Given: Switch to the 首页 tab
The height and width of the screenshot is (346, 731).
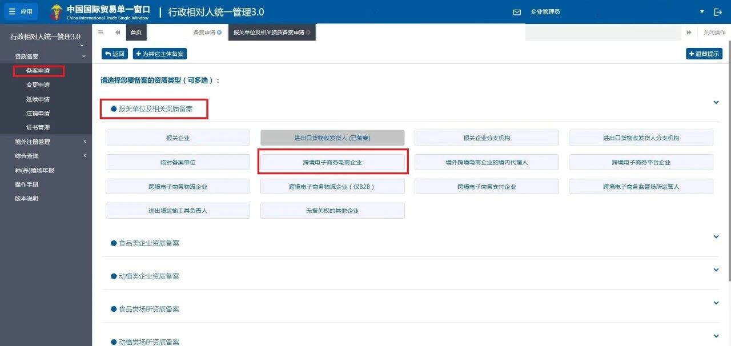Looking at the screenshot, I should pos(135,33).
